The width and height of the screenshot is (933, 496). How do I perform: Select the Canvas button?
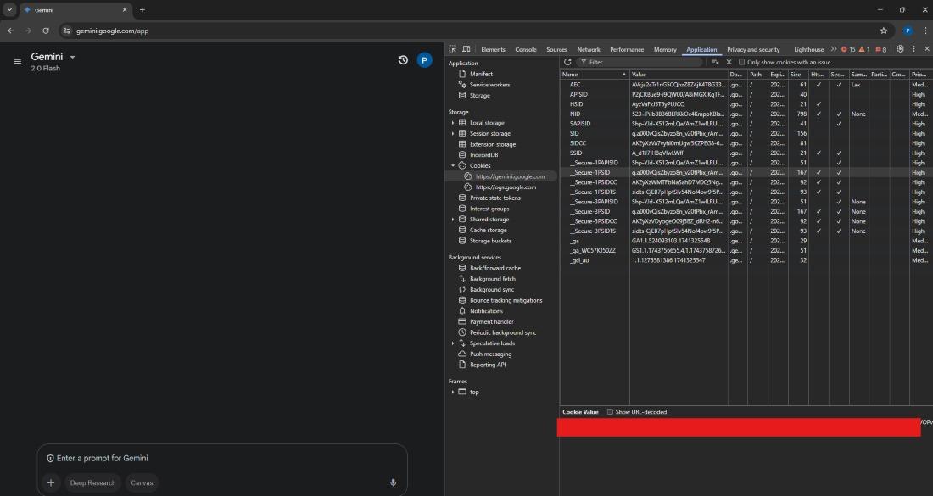point(142,482)
